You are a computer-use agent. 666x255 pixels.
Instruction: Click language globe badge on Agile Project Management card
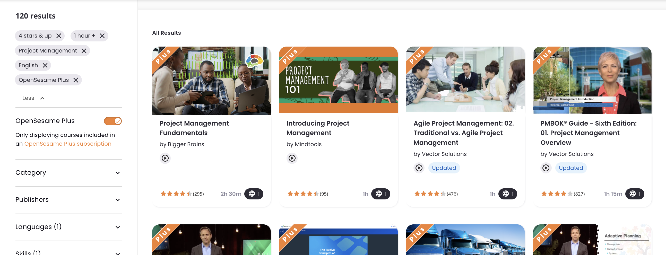click(x=507, y=194)
